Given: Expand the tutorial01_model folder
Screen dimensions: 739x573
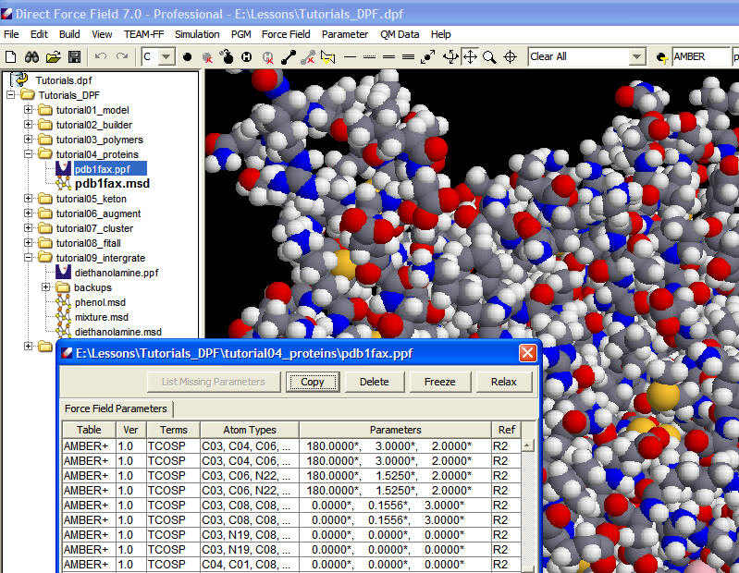Looking at the screenshot, I should point(28,110).
